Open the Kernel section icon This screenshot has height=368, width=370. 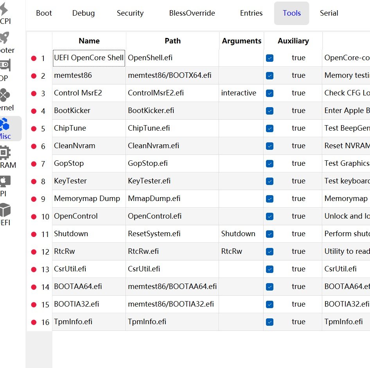(x=4, y=95)
